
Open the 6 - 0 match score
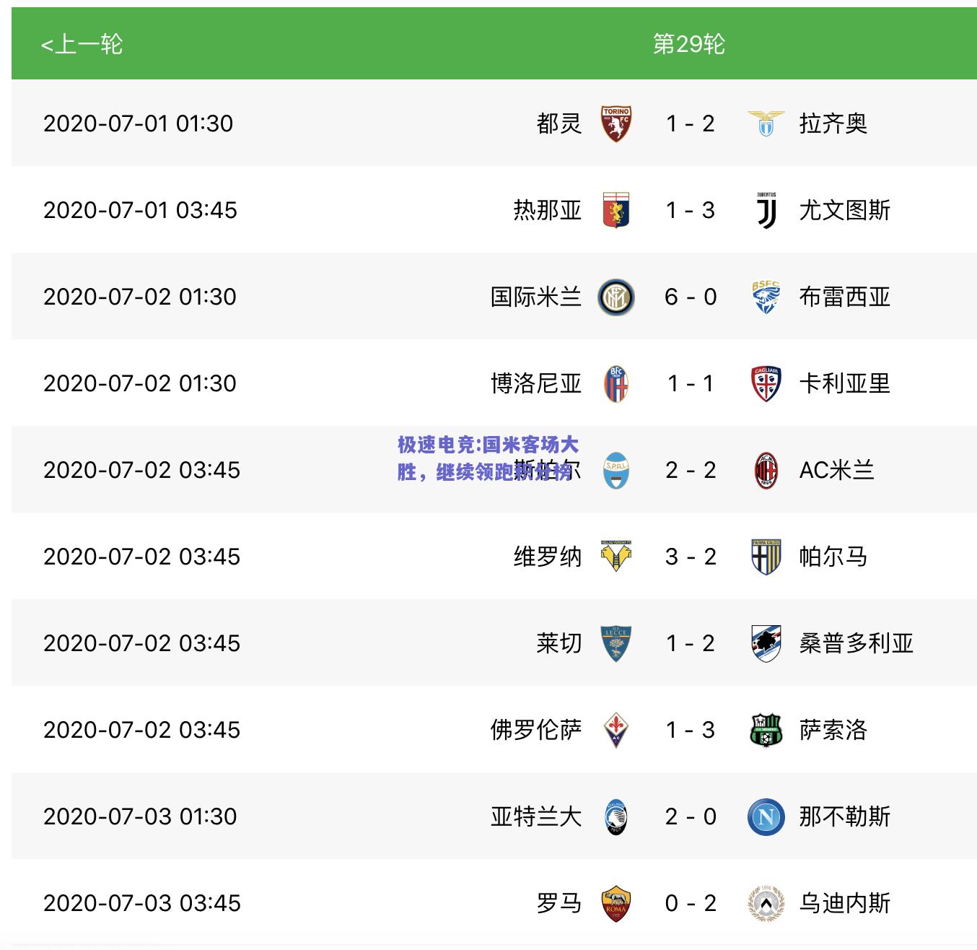691,297
